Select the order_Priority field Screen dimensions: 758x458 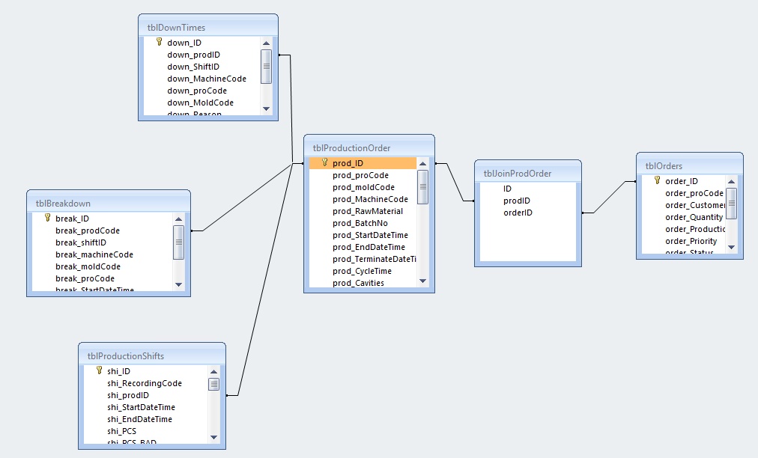click(x=691, y=241)
